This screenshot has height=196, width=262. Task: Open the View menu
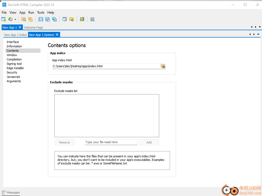pos(13,13)
